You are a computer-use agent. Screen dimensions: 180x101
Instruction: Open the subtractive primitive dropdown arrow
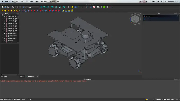42,11
